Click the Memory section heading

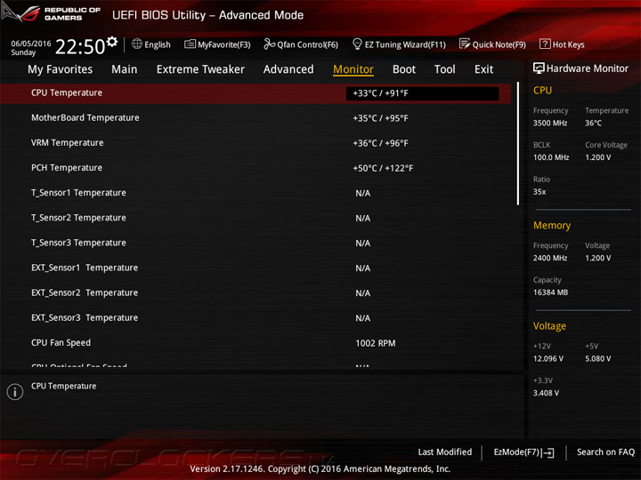click(x=552, y=226)
